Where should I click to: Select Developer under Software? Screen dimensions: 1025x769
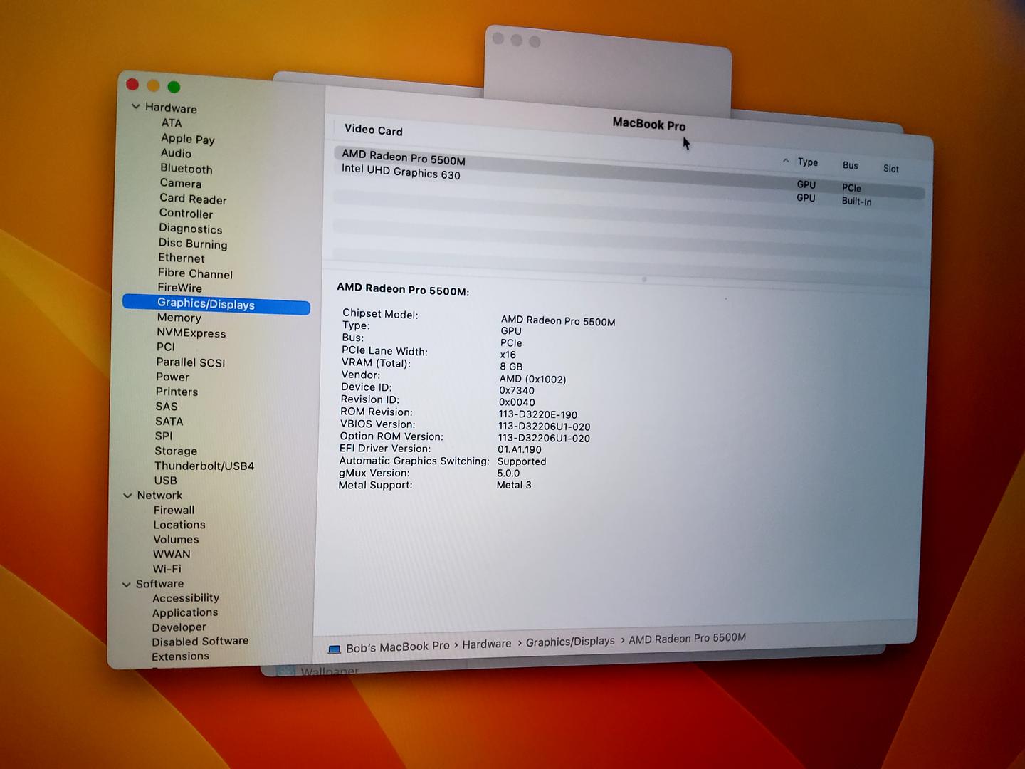(179, 627)
